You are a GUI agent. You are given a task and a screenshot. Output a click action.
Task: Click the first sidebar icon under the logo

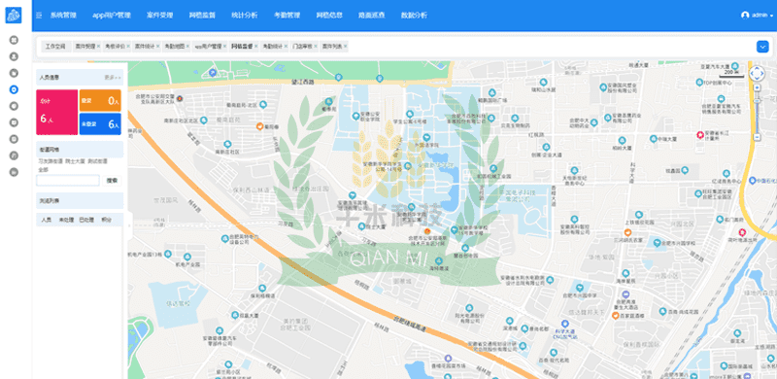14,40
